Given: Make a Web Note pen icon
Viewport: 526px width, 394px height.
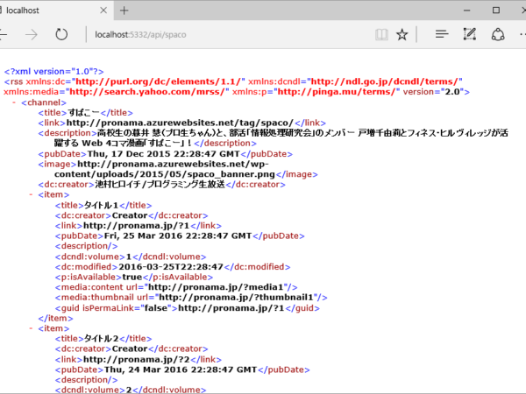Looking at the screenshot, I should [470, 34].
